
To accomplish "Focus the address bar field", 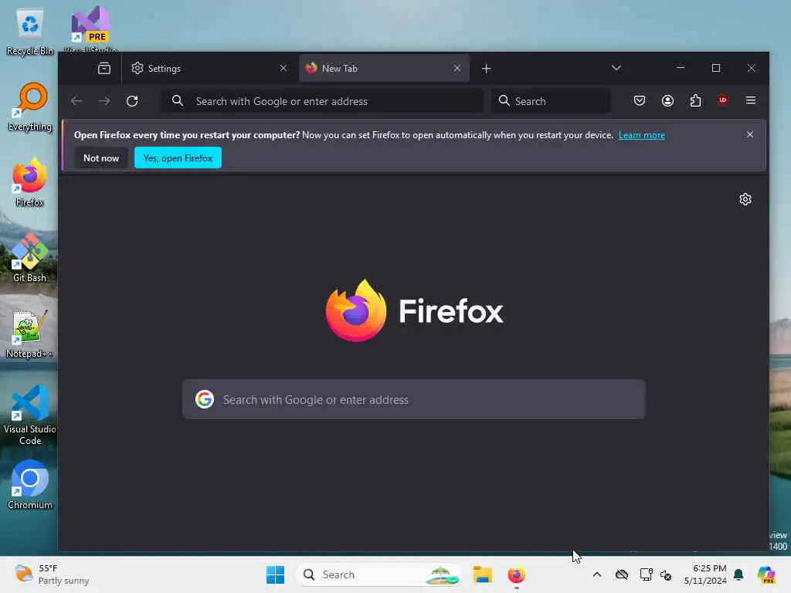I will pyautogui.click(x=322, y=101).
